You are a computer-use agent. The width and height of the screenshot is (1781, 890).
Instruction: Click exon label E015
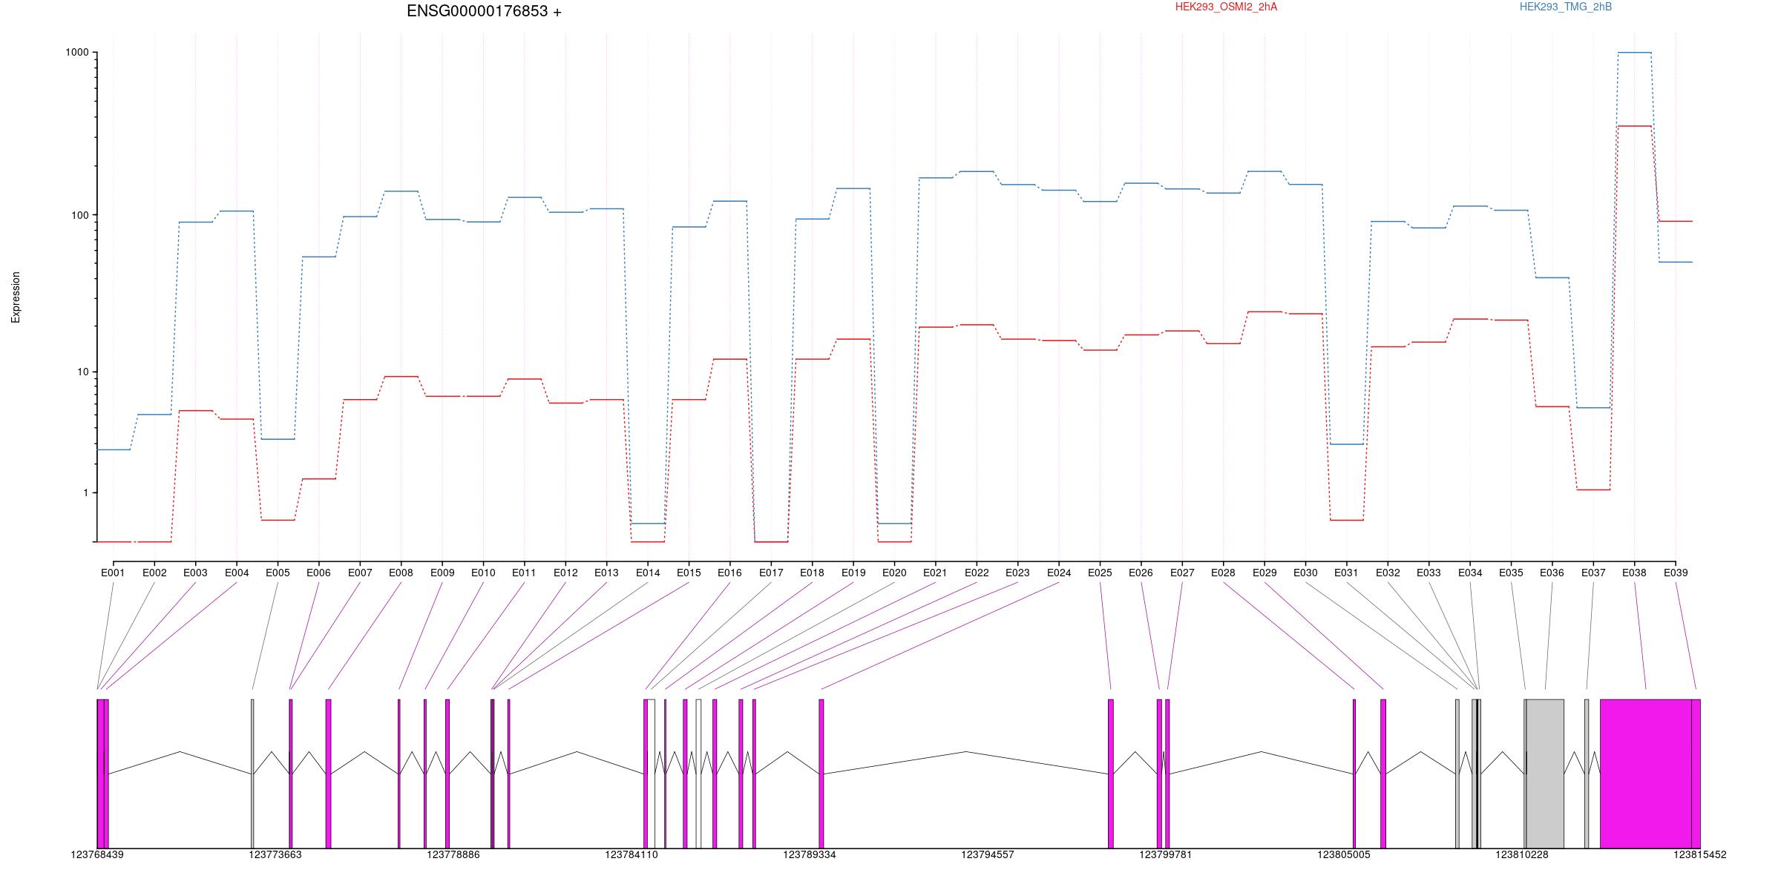point(689,573)
